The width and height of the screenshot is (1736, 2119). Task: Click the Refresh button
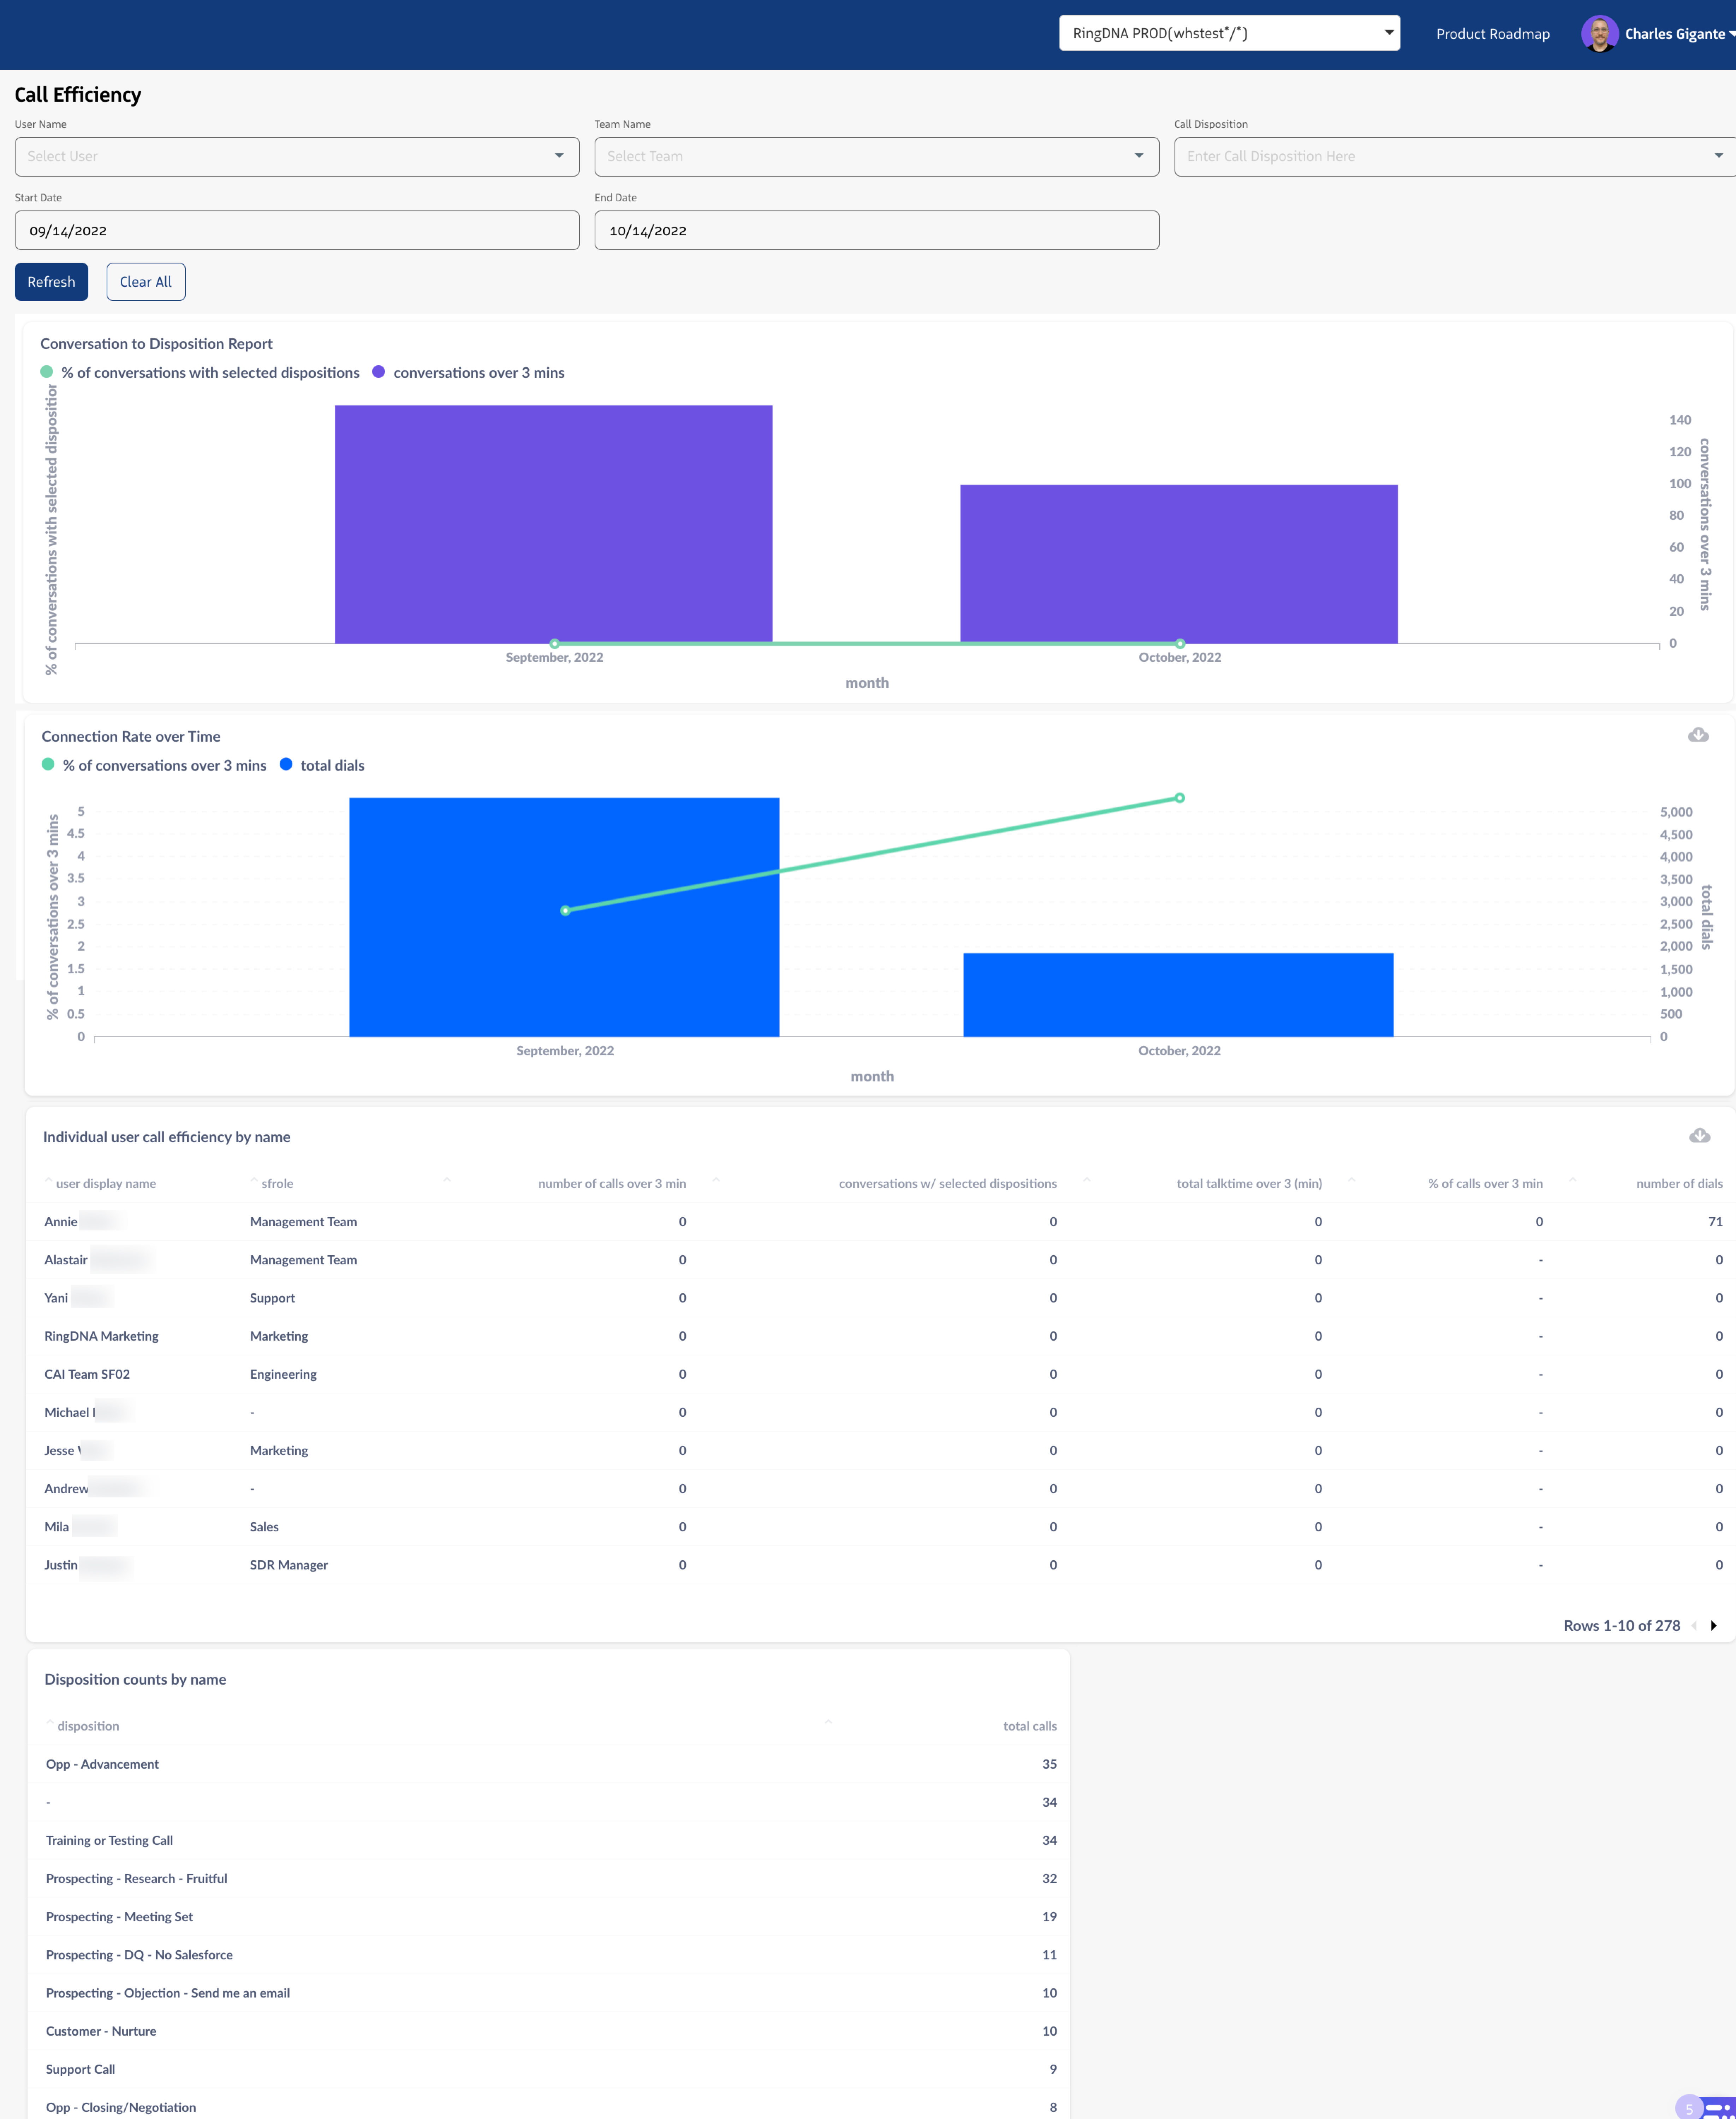click(51, 282)
